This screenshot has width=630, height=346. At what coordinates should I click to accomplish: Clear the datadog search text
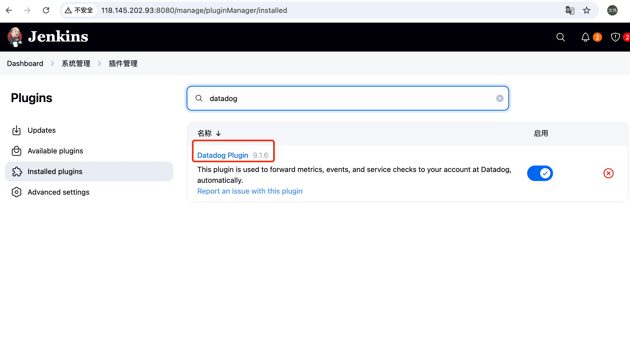click(x=500, y=98)
